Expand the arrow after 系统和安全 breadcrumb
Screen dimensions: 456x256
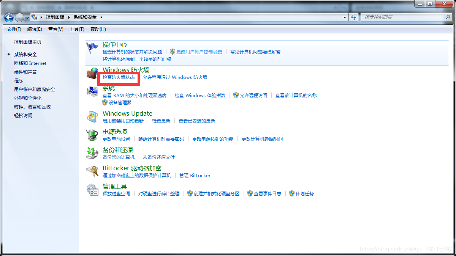pyautogui.click(x=101, y=17)
